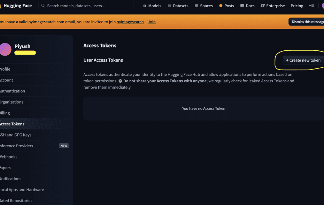Screen dimensions: 324x205
Task: Click Piyush's profile avatar in sidebar
Action: pos(5,49)
